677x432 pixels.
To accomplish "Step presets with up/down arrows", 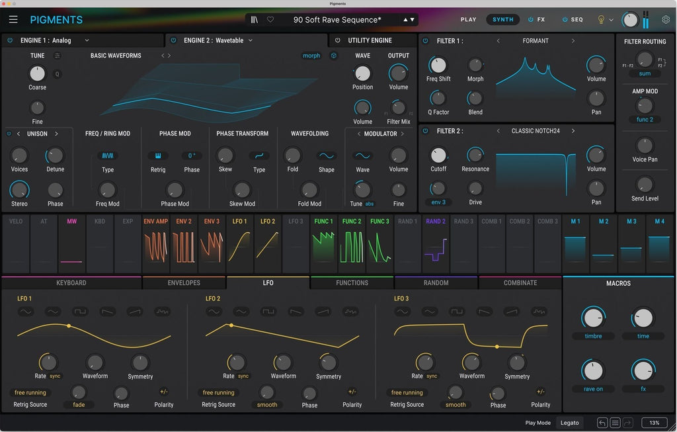I will pos(409,19).
